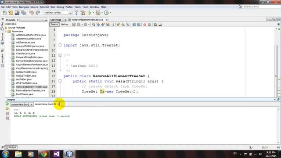Screen dimensions: 281x158
Task: Click the volume speaker tray icon
Action: [260, 154]
